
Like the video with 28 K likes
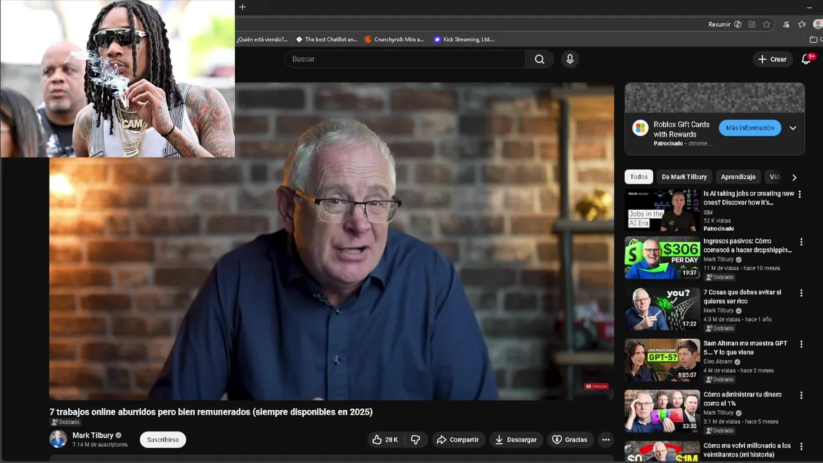tap(385, 440)
